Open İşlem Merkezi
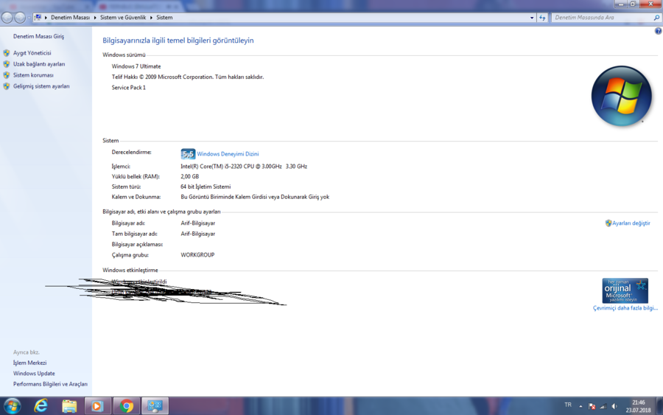Screen dimensions: 663x415 (29, 363)
